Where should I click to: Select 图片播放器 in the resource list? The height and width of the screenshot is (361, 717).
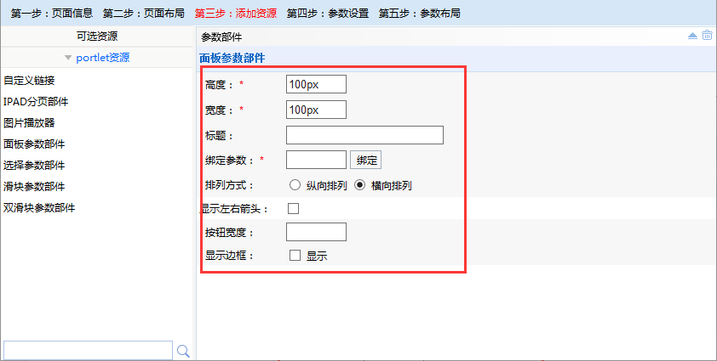[29, 123]
